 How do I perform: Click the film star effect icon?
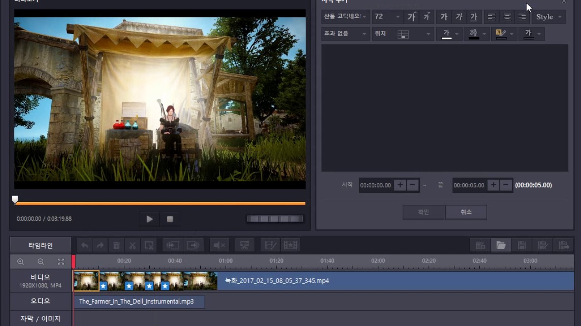290,245
